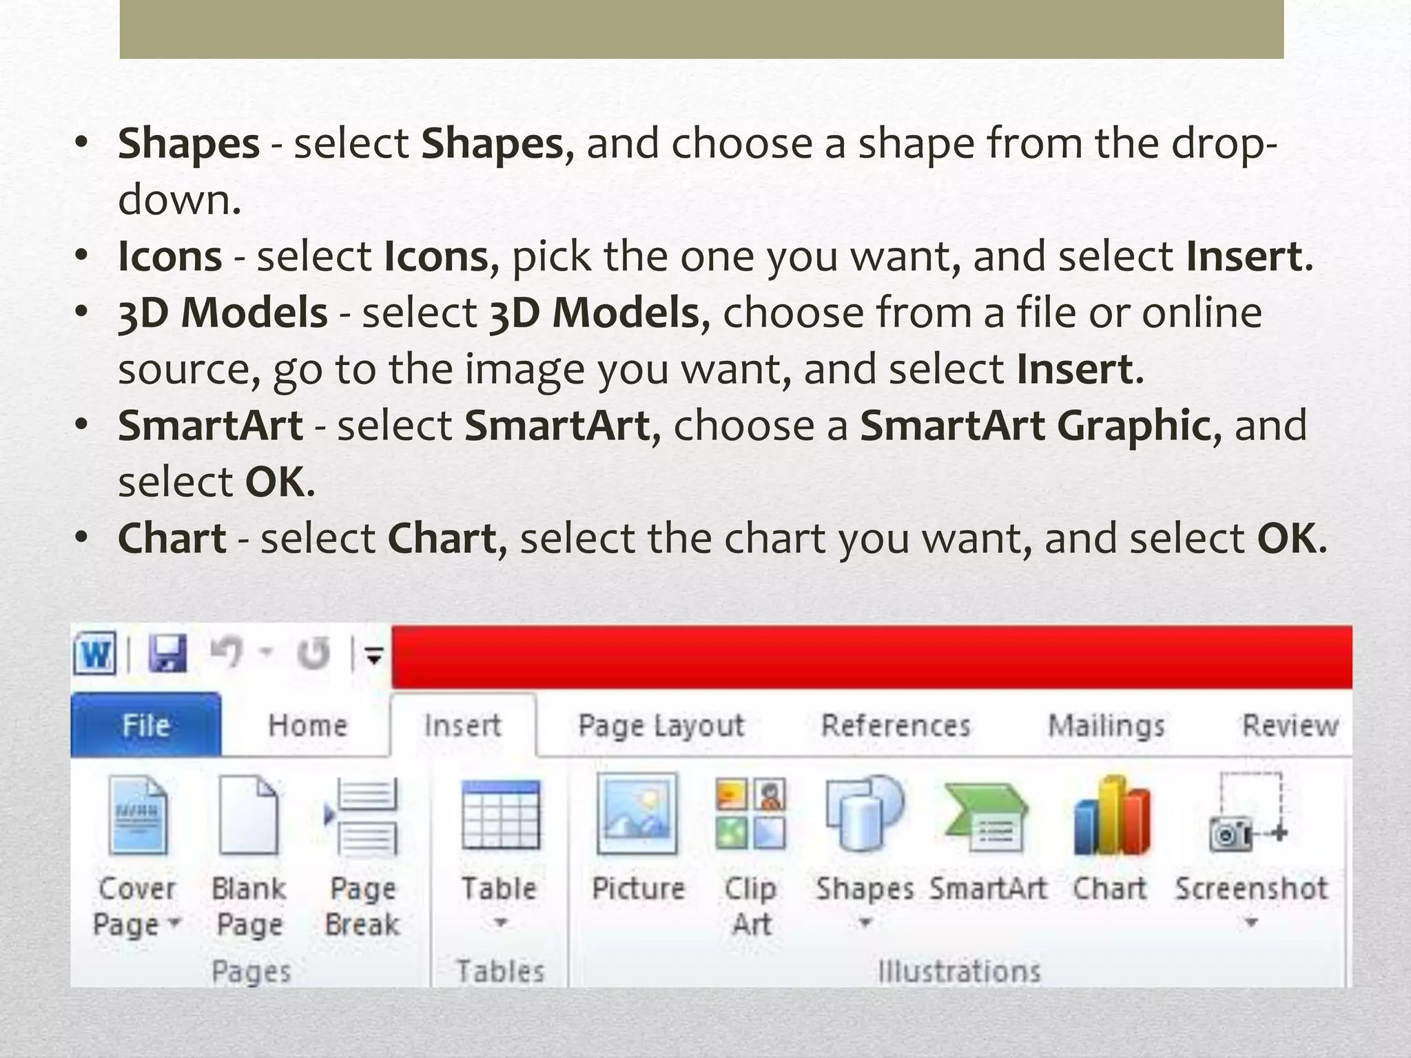
Task: Open the Table dropdown arrow
Action: [x=501, y=923]
